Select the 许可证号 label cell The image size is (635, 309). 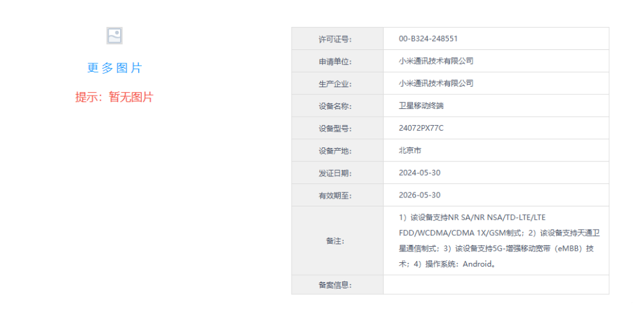pos(336,39)
